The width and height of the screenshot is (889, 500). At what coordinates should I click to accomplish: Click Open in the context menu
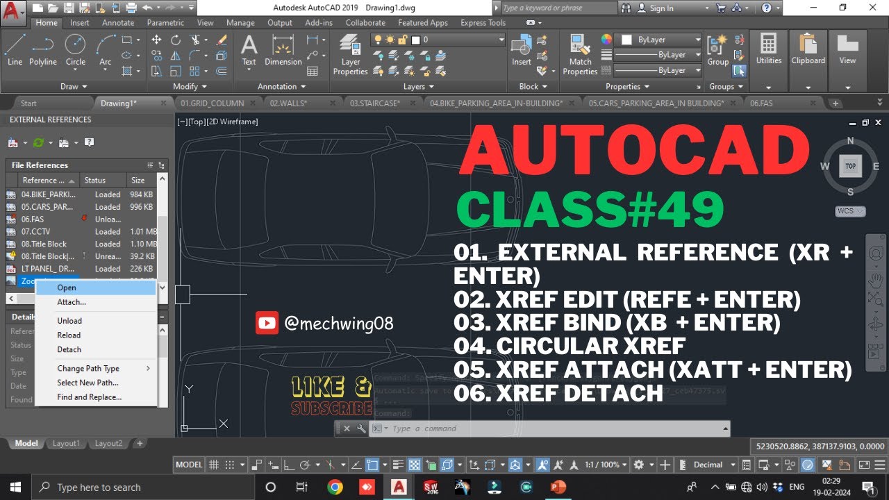click(97, 287)
